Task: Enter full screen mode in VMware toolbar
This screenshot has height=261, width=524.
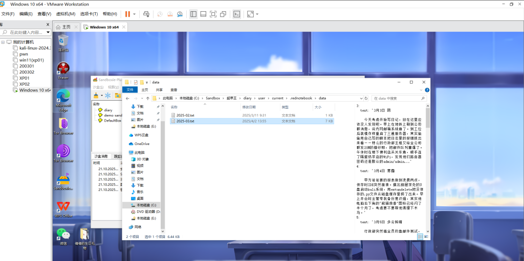Action: coord(213,14)
